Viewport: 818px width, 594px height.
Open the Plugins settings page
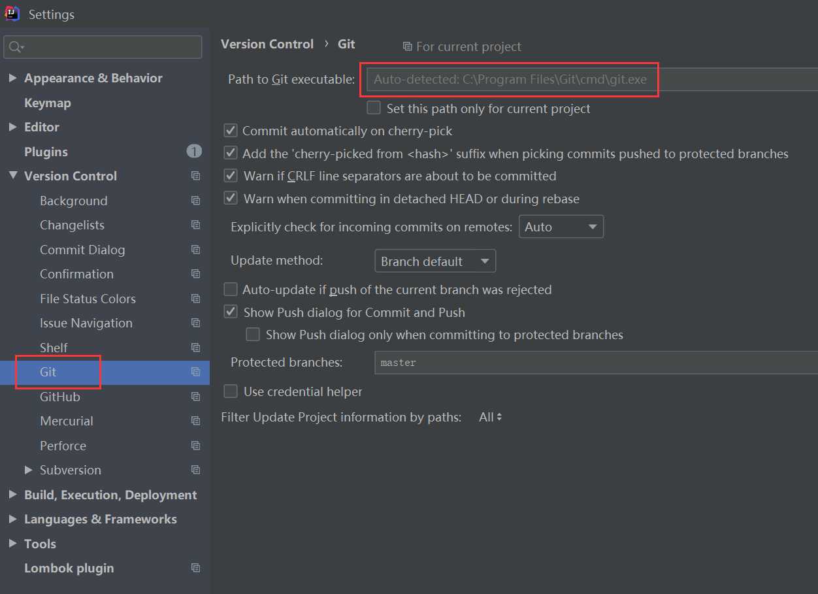[46, 152]
